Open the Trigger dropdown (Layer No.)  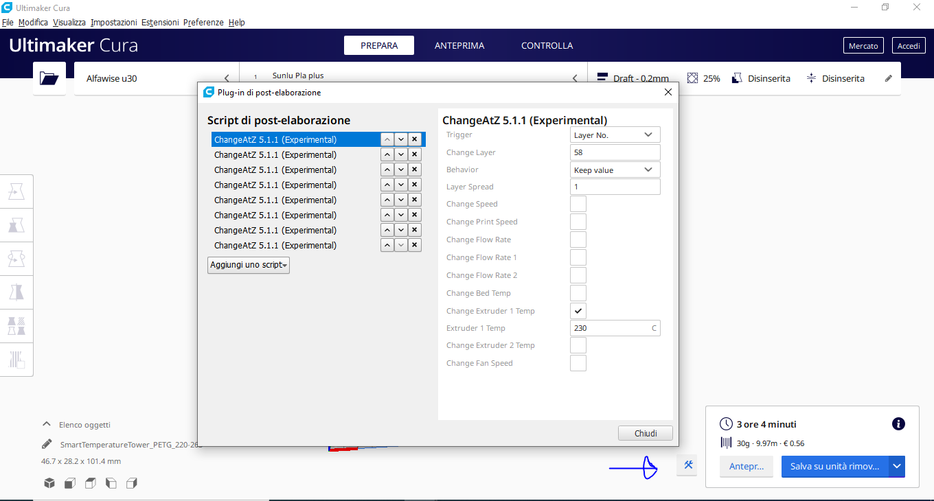[x=615, y=135]
